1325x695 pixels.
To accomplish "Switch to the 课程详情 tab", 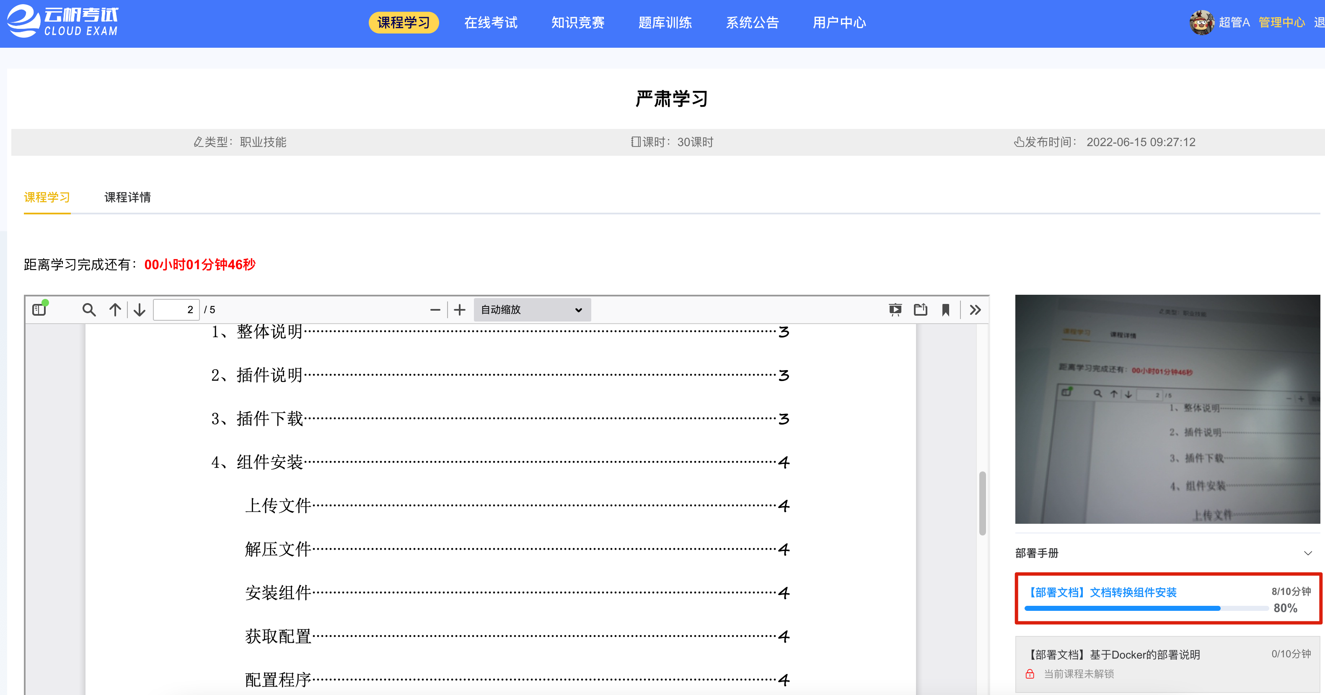I will pyautogui.click(x=127, y=197).
